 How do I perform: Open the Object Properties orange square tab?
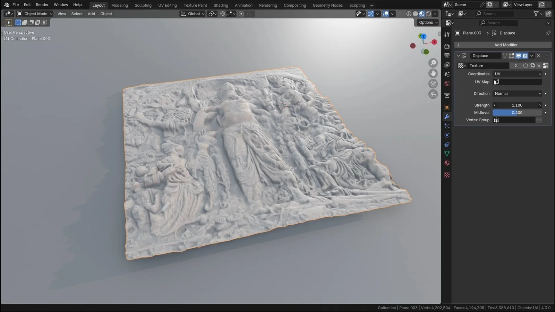447,107
